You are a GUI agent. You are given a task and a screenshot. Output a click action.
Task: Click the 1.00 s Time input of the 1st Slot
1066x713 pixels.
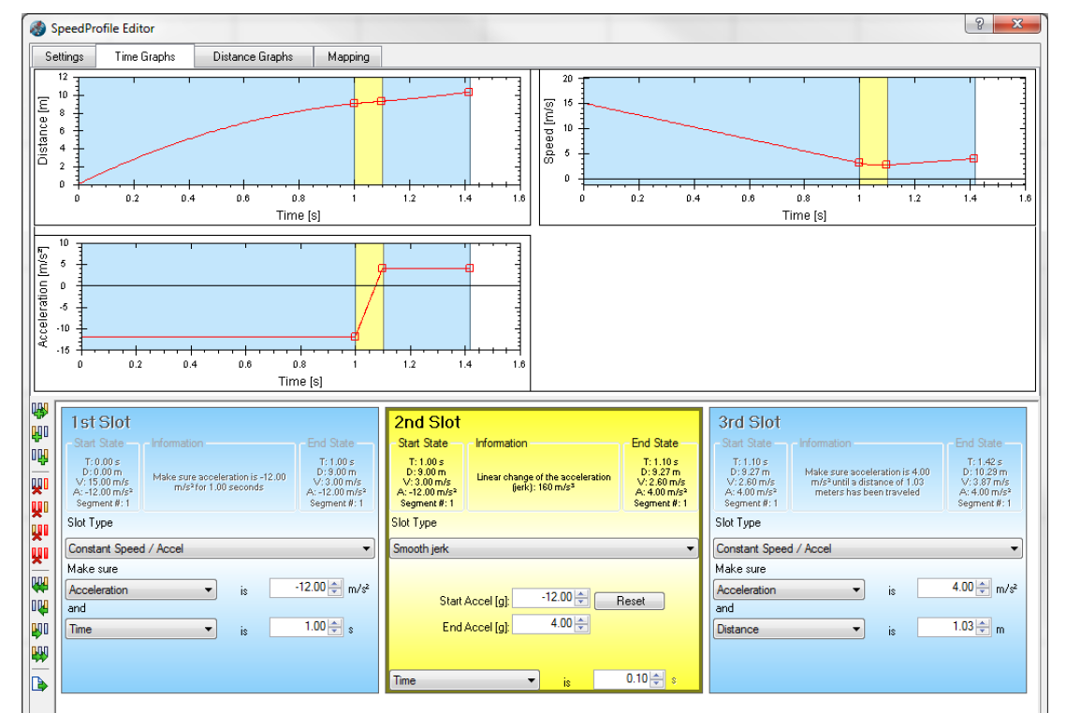(300, 627)
